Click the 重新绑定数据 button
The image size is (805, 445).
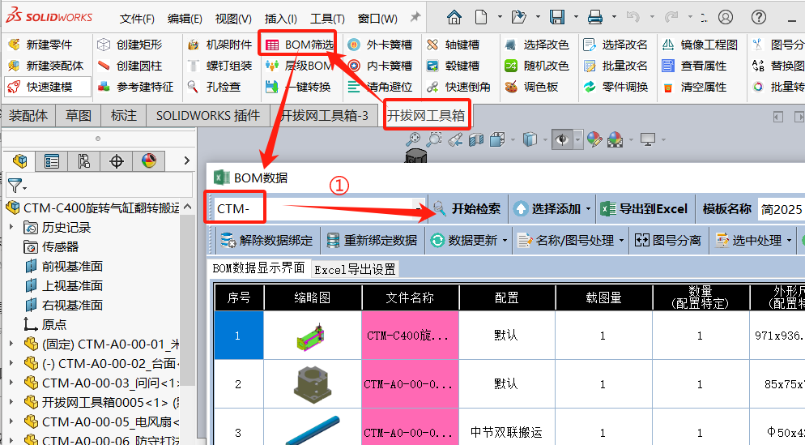point(372,241)
